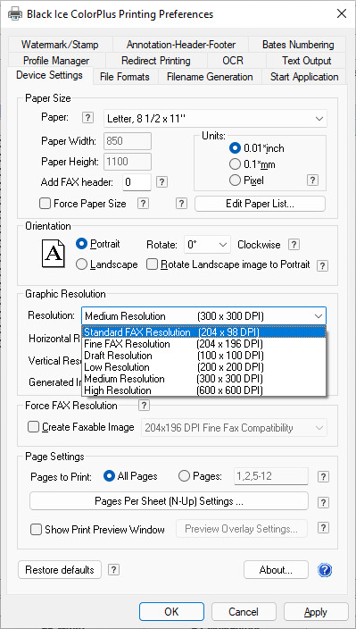Click help icon beside Pages Per Sheet button

(323, 502)
